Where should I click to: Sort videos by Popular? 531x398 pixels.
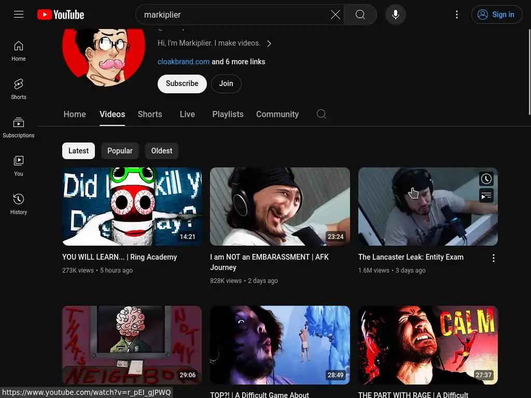coord(120,151)
